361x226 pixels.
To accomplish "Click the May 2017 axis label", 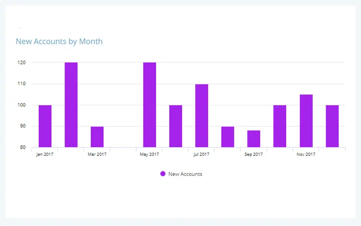I will 149,154.
